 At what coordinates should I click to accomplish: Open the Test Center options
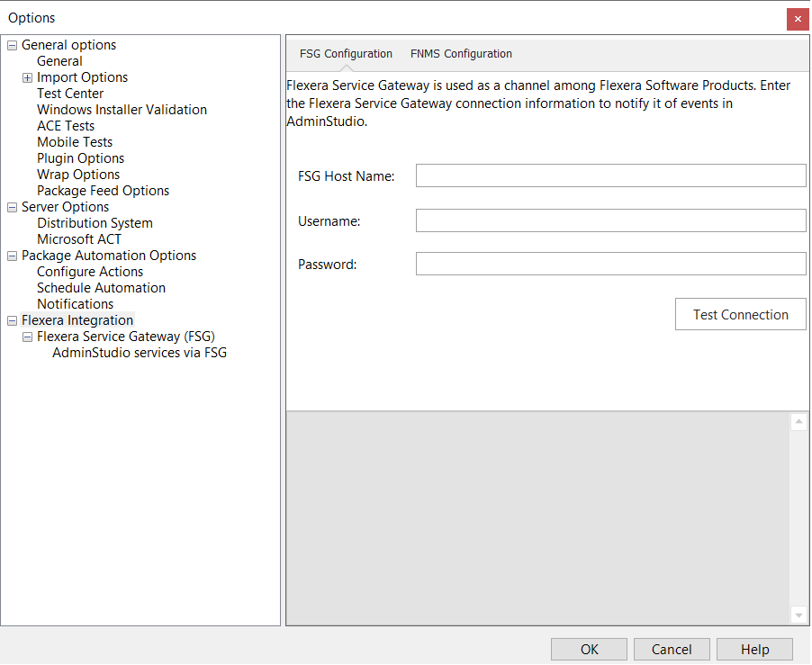[x=70, y=94]
